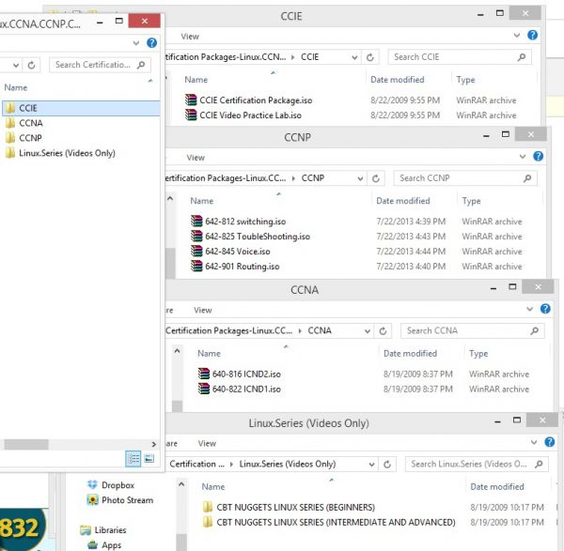The height and width of the screenshot is (551, 564).
Task: Click the search magnifier in Search CCIE
Action: pos(522,57)
